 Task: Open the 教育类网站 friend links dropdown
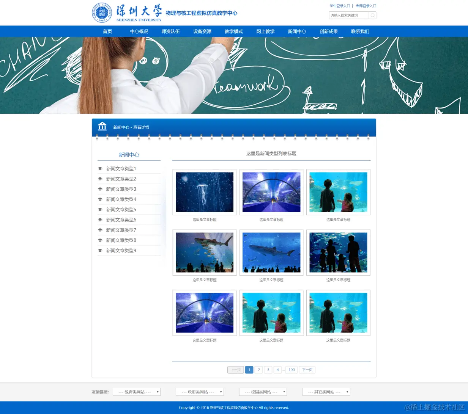pos(136,392)
